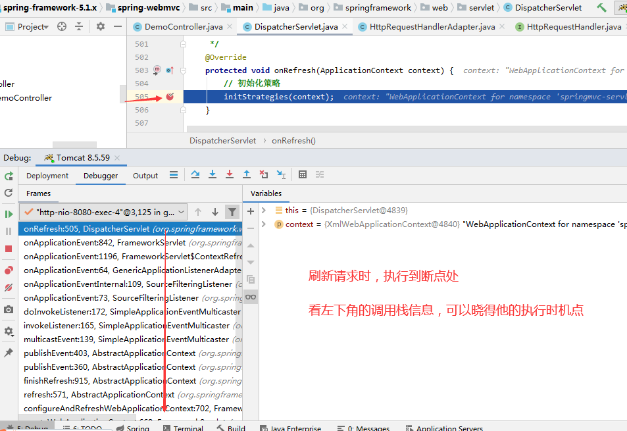Click the onRefresh() breadcrumb below editor
627x431 pixels.
tap(293, 140)
